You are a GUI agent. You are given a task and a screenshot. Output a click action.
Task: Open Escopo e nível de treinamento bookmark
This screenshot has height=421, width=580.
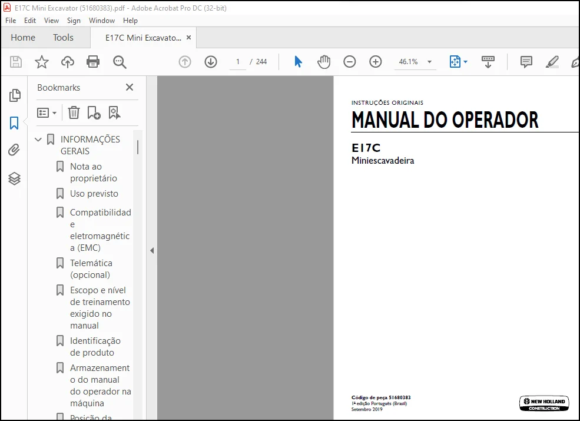[100, 308]
